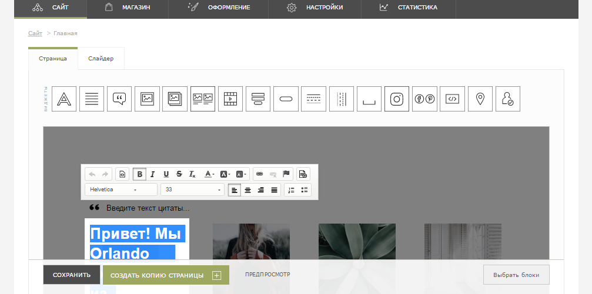Open the source code view icon
The image size is (592, 294).
tap(122, 174)
